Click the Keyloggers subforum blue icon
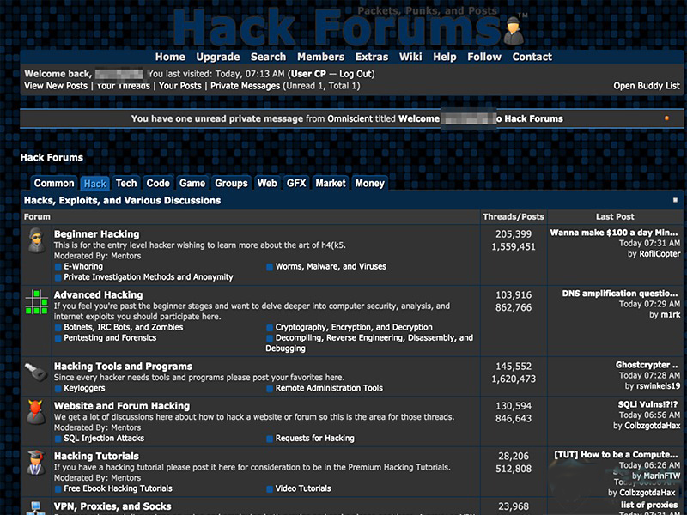This screenshot has width=687, height=515. pos(58,389)
